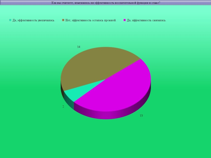Click the data label 15
Viewport: 211px width, 158px height.
[141, 116]
